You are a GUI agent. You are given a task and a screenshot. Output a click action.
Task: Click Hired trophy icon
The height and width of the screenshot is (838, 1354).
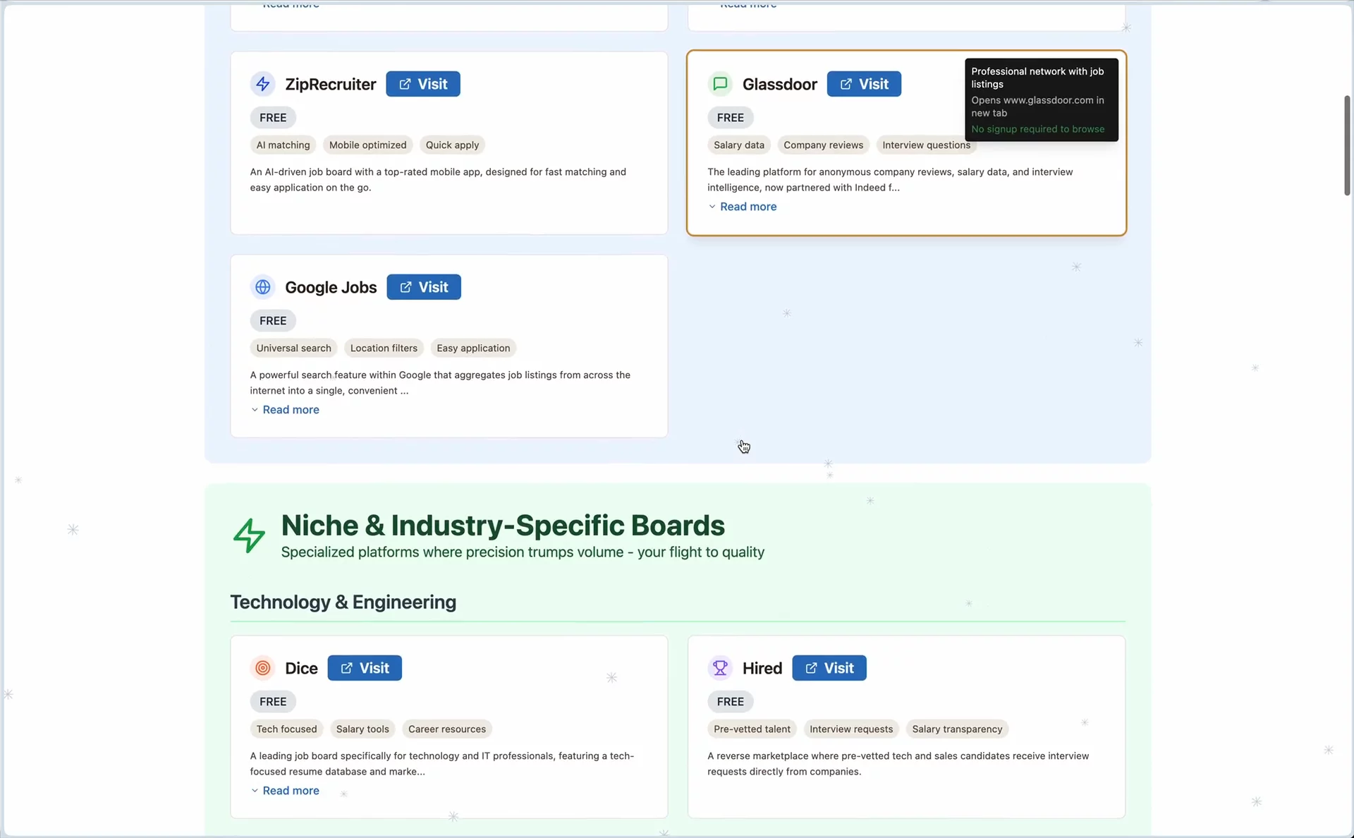[x=719, y=668]
